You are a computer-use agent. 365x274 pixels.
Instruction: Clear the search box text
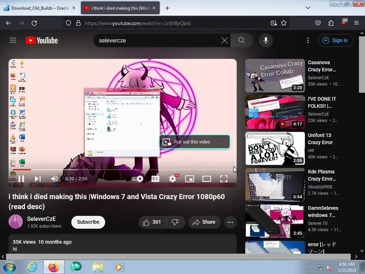[x=225, y=41]
